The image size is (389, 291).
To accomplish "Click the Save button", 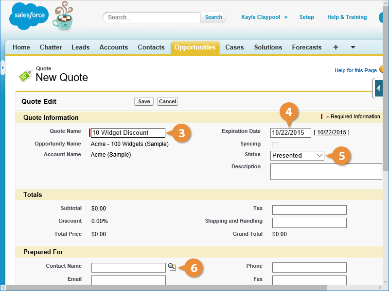I will click(144, 101).
